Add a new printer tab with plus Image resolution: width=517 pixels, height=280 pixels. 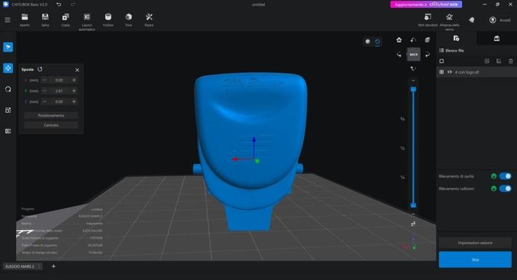[x=54, y=266]
